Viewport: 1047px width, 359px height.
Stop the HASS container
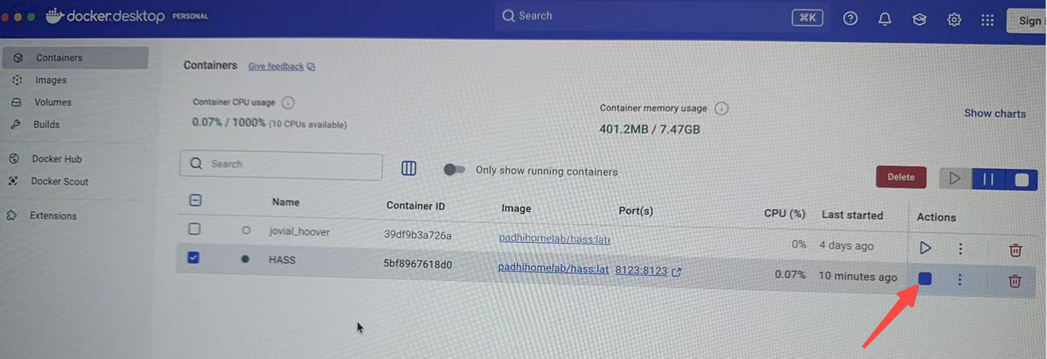(925, 279)
